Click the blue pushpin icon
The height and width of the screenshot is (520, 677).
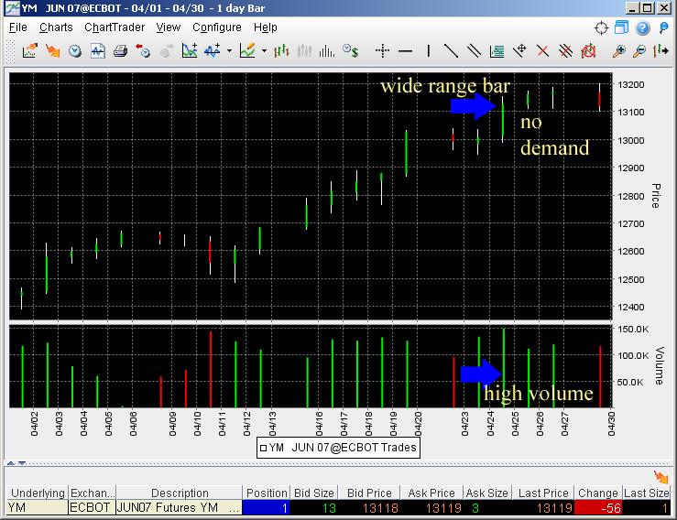[x=663, y=28]
